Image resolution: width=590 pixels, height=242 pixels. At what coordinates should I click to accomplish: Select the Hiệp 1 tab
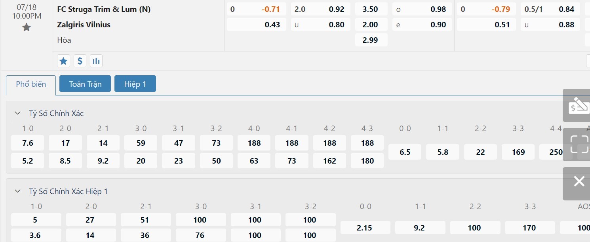pyautogui.click(x=135, y=84)
